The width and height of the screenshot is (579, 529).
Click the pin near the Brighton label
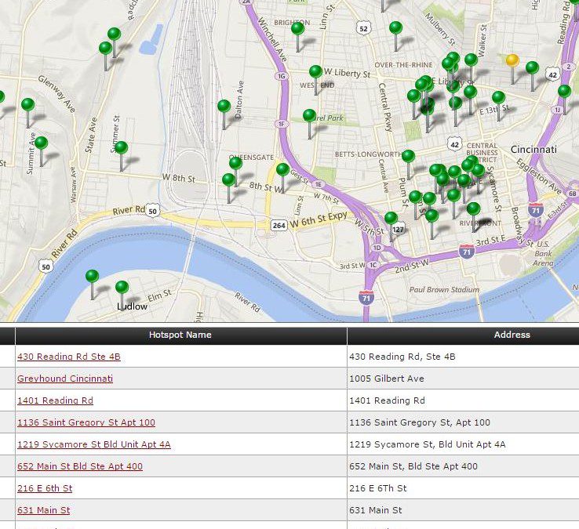coord(297,29)
